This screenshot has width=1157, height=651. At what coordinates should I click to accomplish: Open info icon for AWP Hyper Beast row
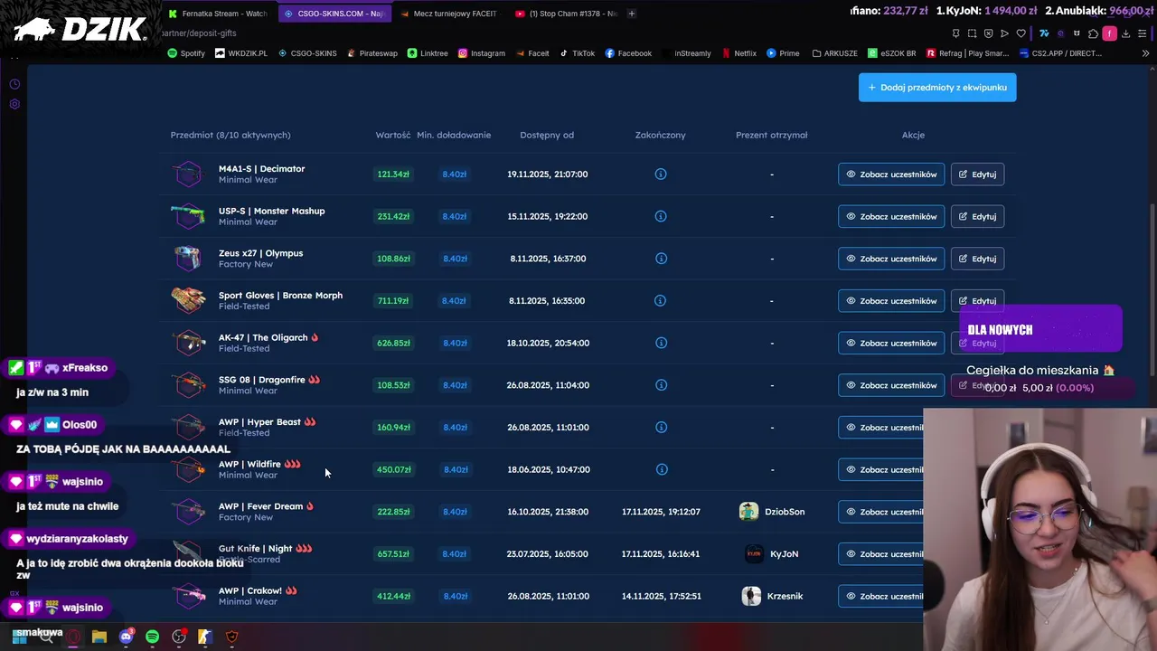pyautogui.click(x=661, y=427)
